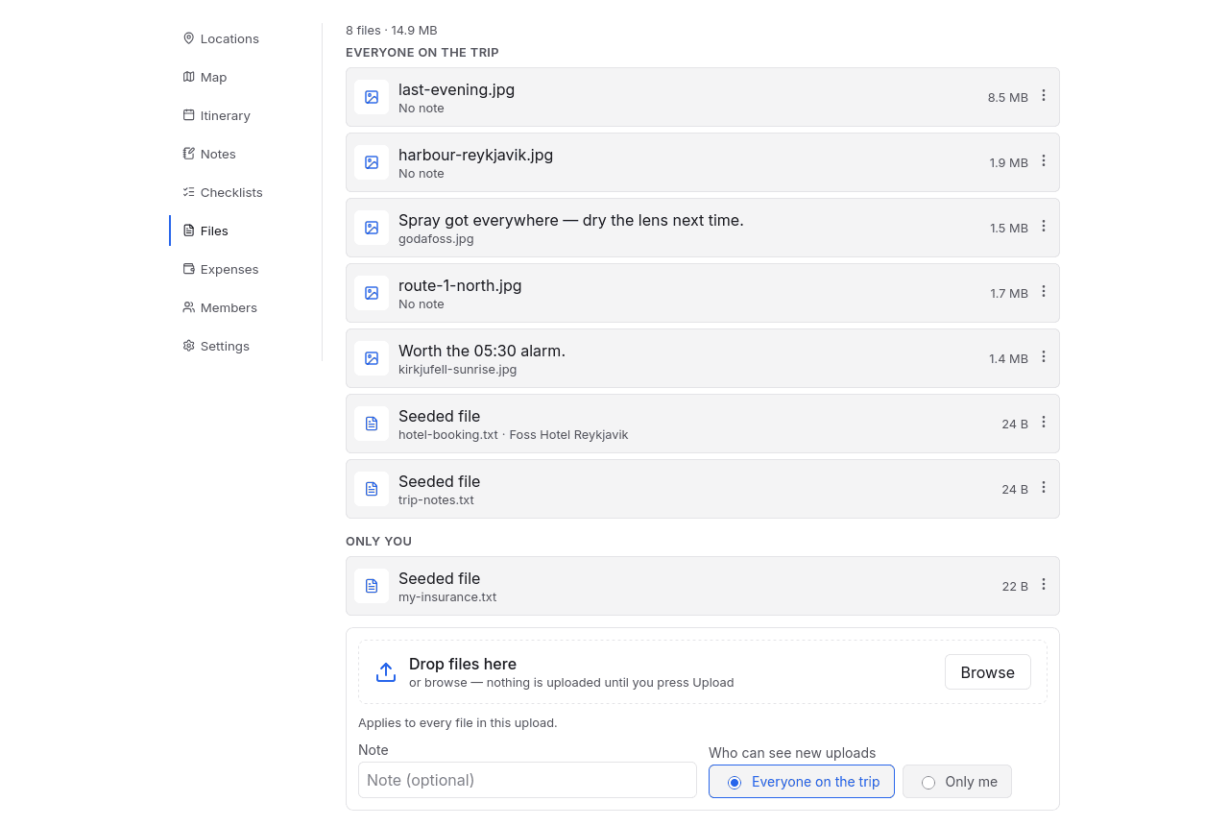Image resolution: width=1229 pixels, height=826 pixels.
Task: Click the 8.5 MB file size value
Action: click(x=1008, y=97)
